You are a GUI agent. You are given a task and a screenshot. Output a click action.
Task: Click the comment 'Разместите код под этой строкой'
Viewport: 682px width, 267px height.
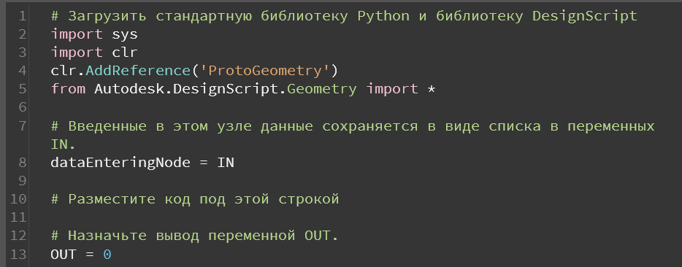coord(195,199)
